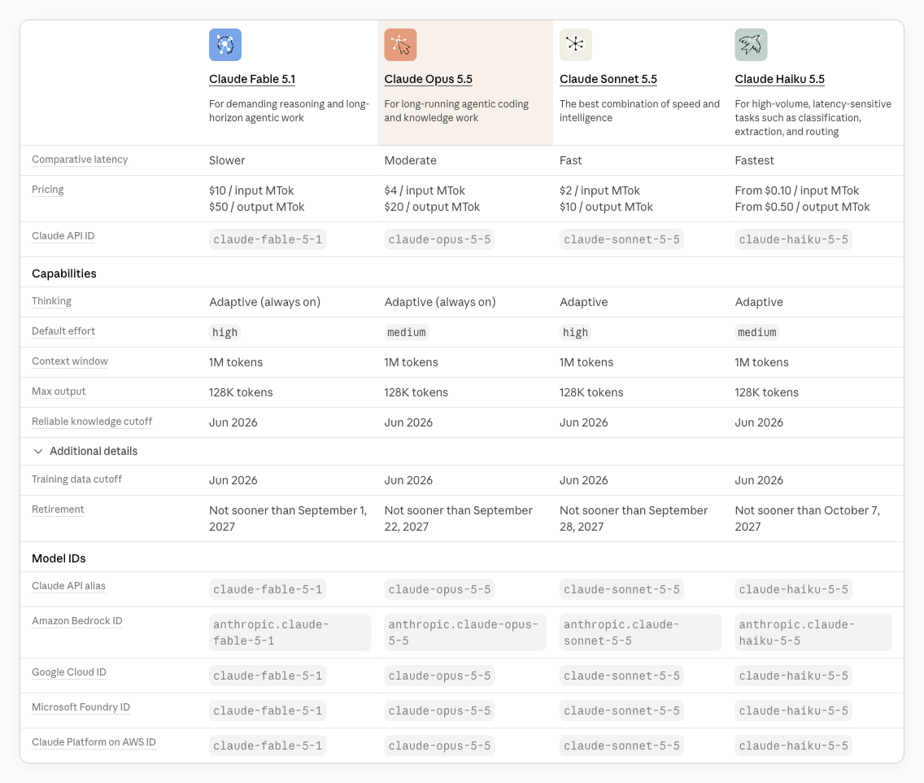Click claude-fable-5-1 code in Claude API ID row
The image size is (924, 783).
coord(268,239)
